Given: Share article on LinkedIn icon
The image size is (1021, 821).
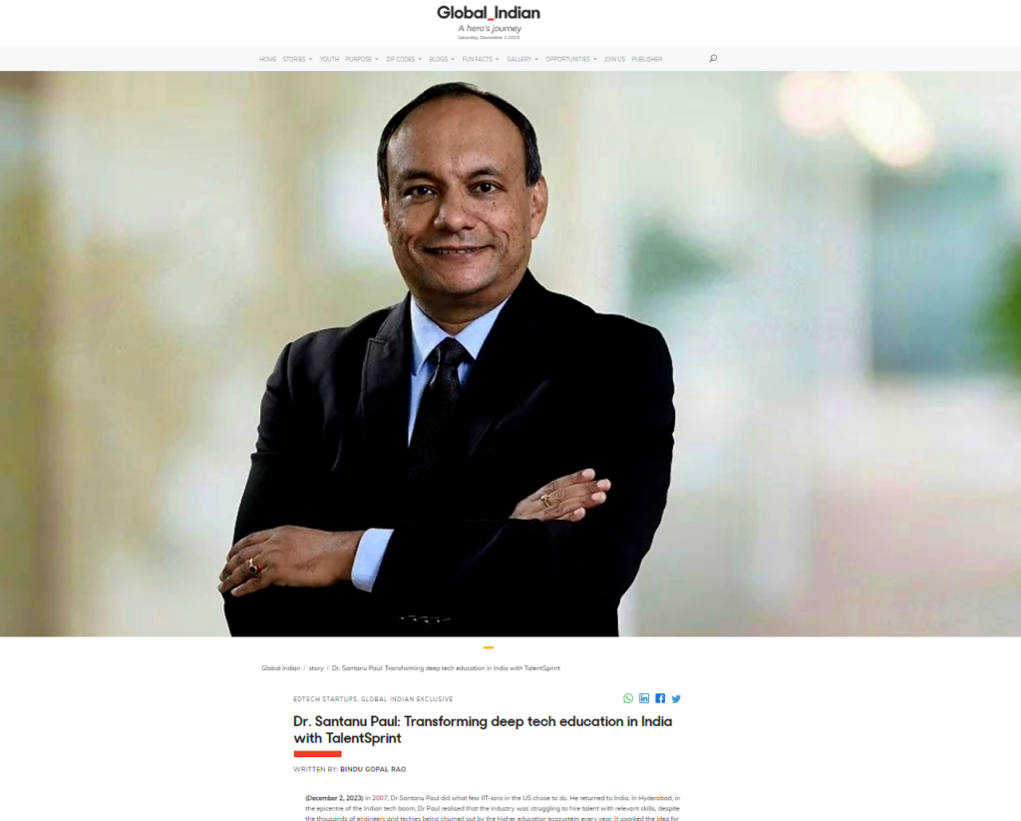Looking at the screenshot, I should [644, 698].
